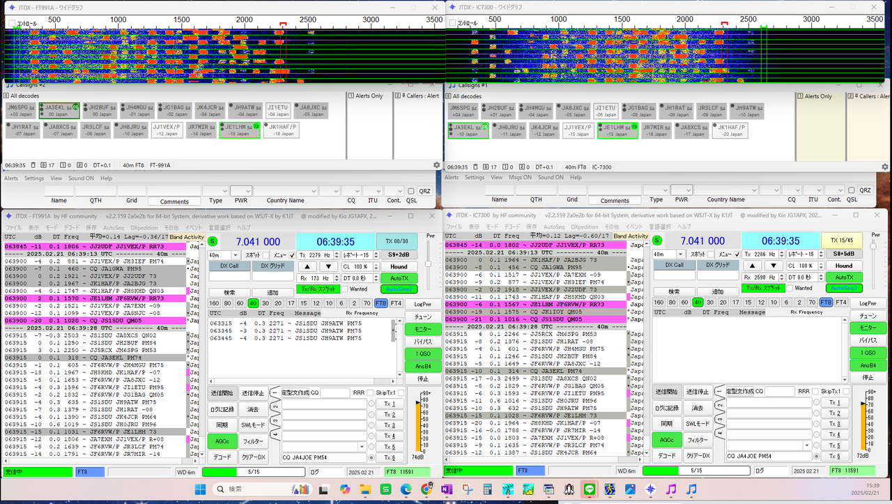Click モニター button in FT991A window

point(423,328)
